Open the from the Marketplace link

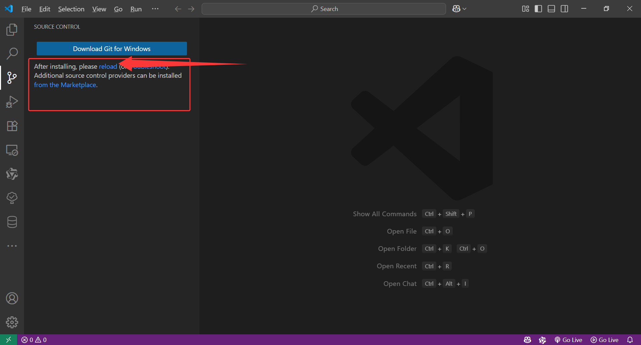pyautogui.click(x=65, y=85)
